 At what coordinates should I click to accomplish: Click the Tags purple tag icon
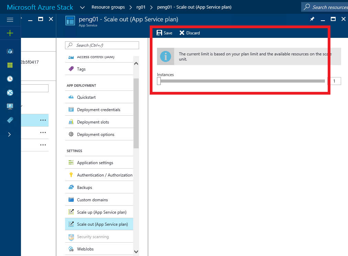click(x=71, y=69)
